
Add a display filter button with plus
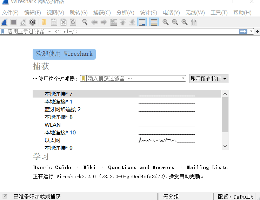coord(258,31)
